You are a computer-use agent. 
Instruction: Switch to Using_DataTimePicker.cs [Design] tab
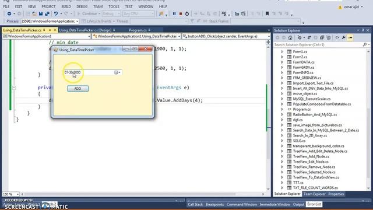point(85,30)
